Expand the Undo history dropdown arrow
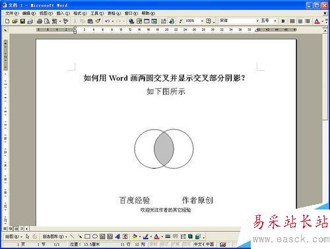The width and height of the screenshot is (330, 249). coord(113,21)
